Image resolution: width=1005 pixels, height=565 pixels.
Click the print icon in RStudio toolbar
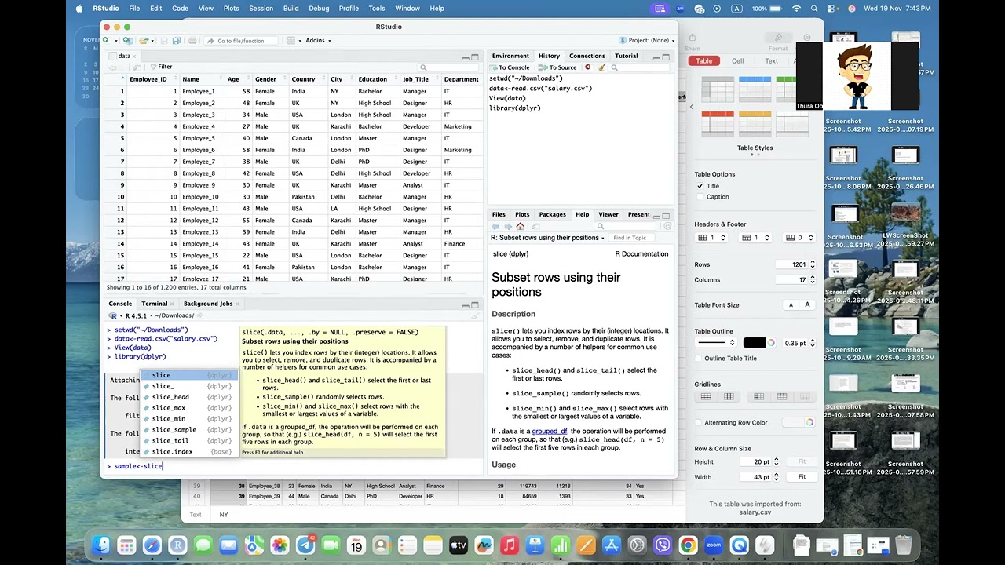(x=192, y=40)
